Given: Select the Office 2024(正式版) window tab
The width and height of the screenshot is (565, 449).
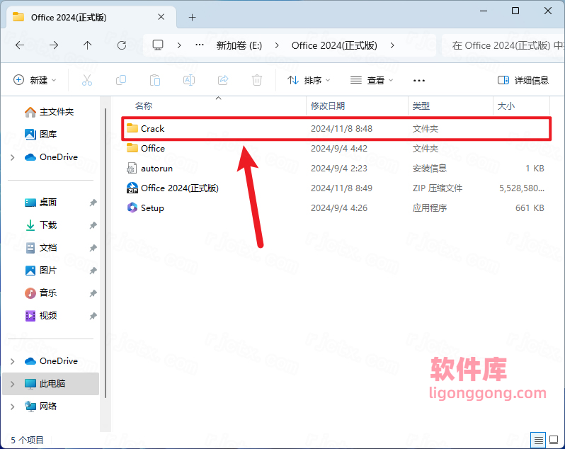Looking at the screenshot, I should [91, 17].
